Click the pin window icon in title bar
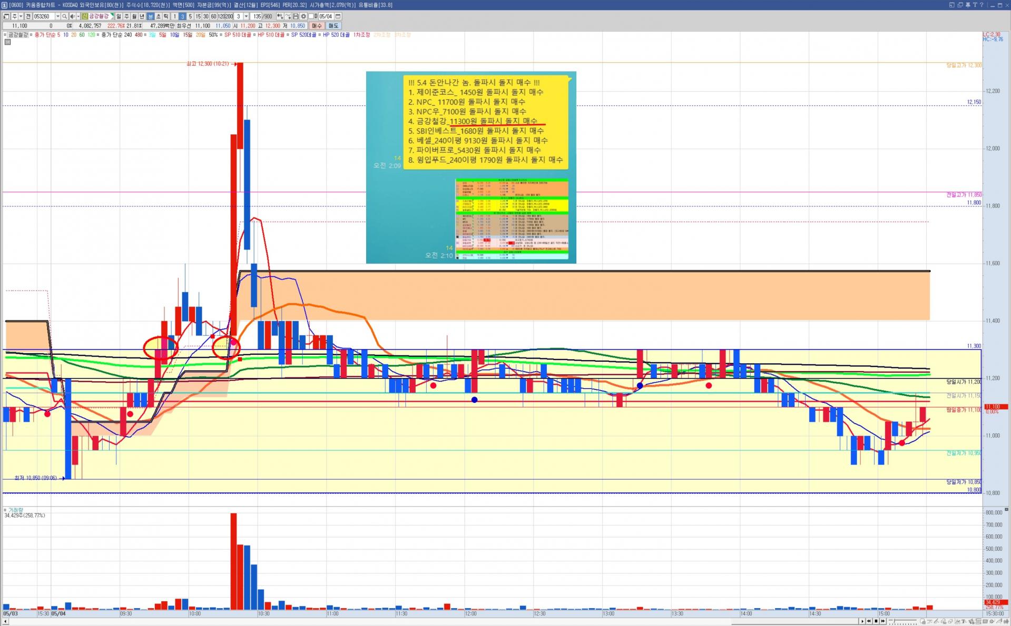Screen dimensions: 1011x626 click(967, 5)
